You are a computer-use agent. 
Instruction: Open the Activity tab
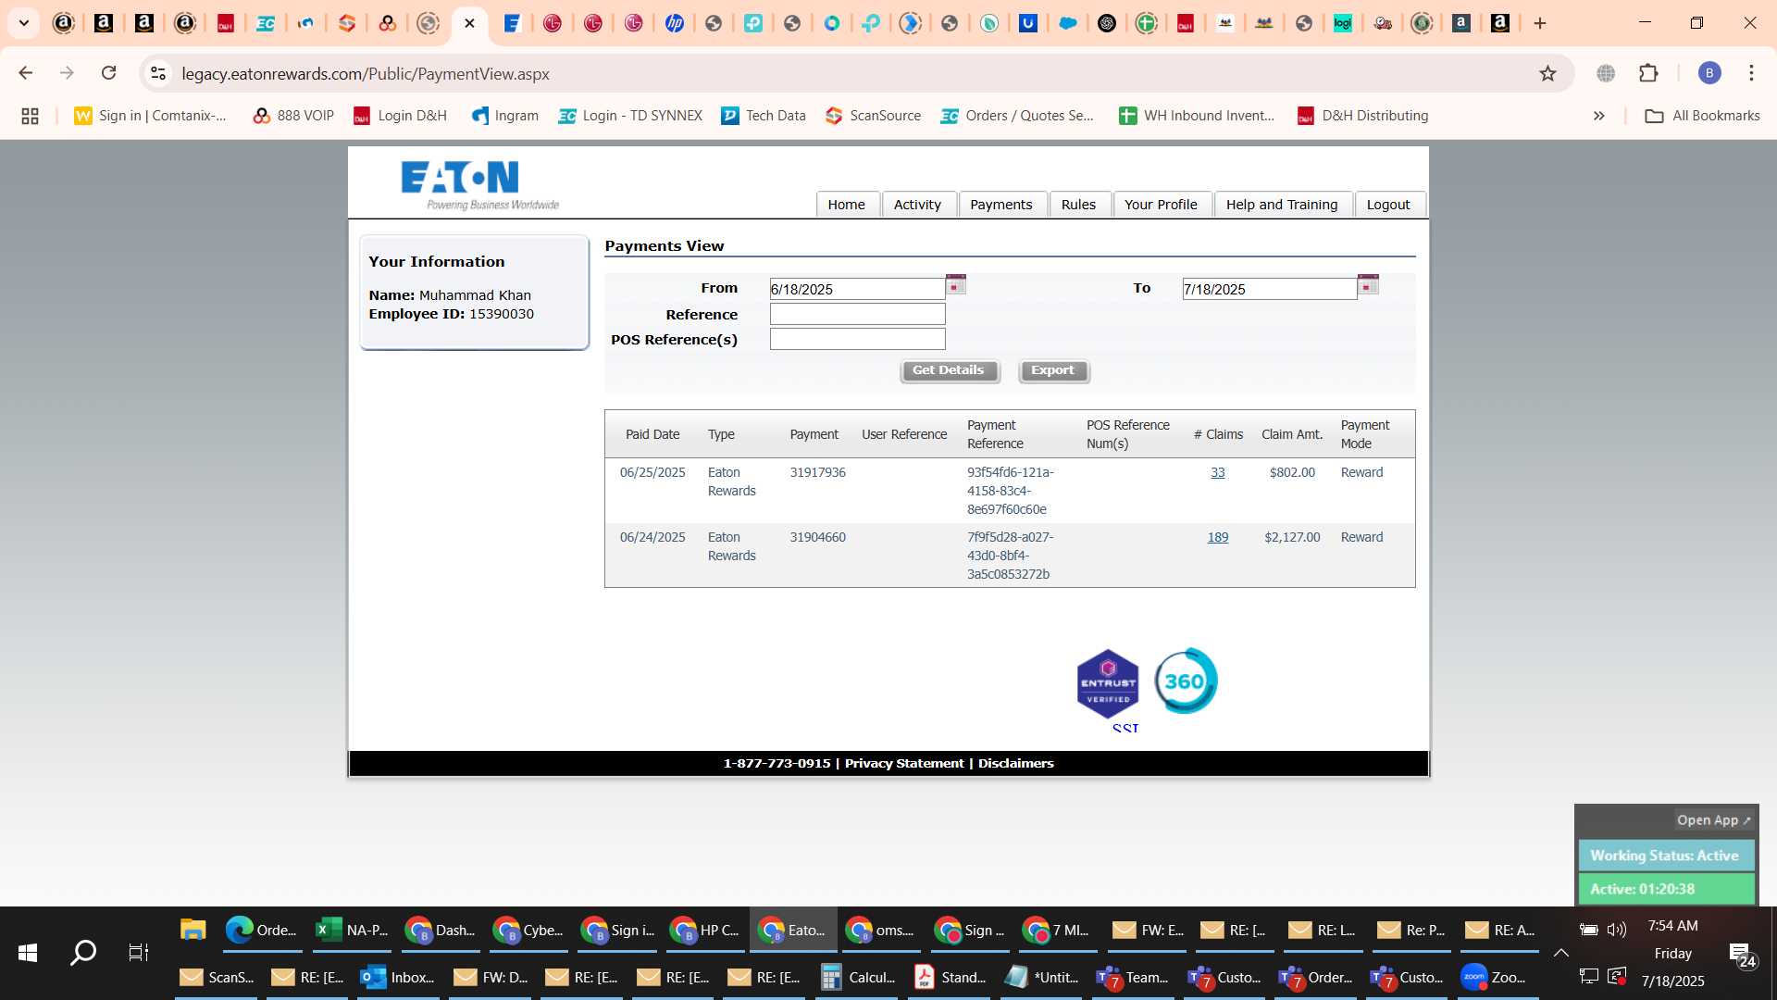[x=917, y=205]
